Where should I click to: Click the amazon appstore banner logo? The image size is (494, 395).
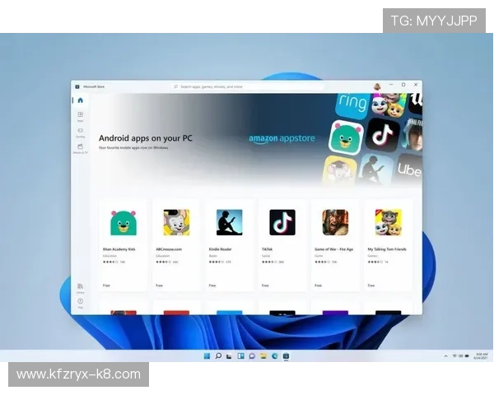click(x=282, y=139)
